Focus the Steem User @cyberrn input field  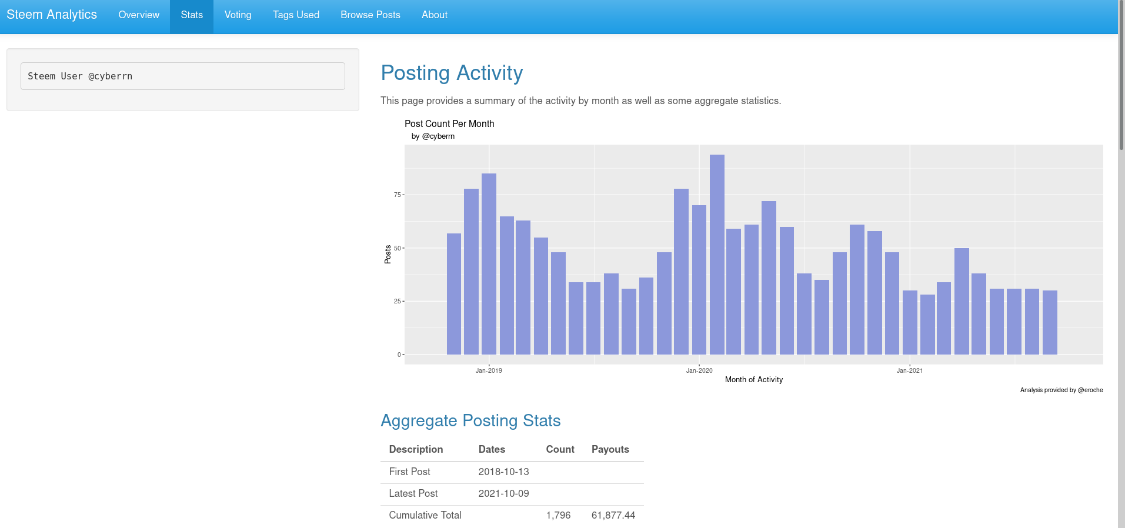(183, 76)
